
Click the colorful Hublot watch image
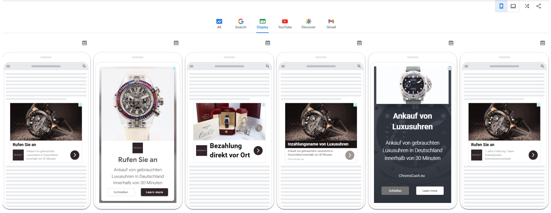pos(138,104)
